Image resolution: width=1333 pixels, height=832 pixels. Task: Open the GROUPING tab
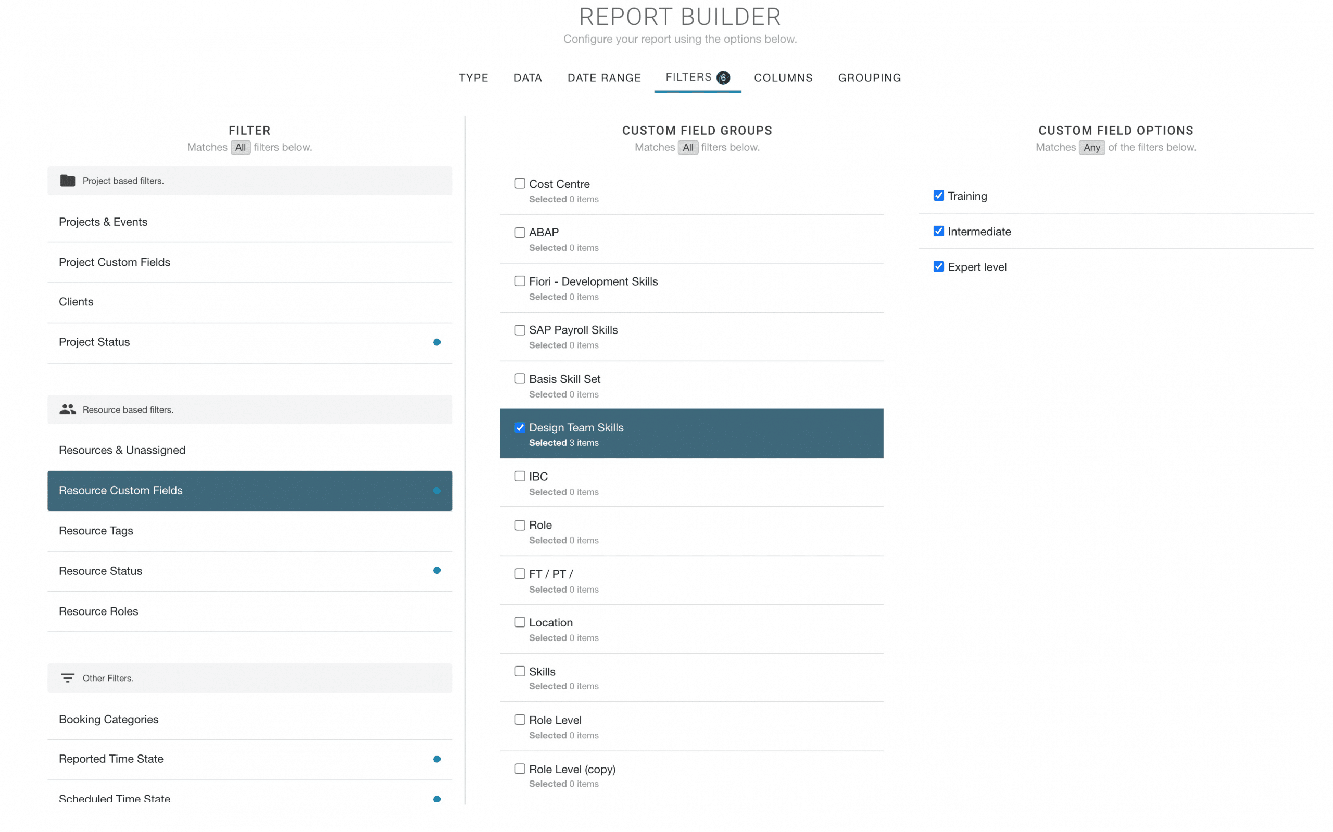point(870,78)
